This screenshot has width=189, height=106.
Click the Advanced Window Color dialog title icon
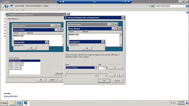(x=66, y=18)
